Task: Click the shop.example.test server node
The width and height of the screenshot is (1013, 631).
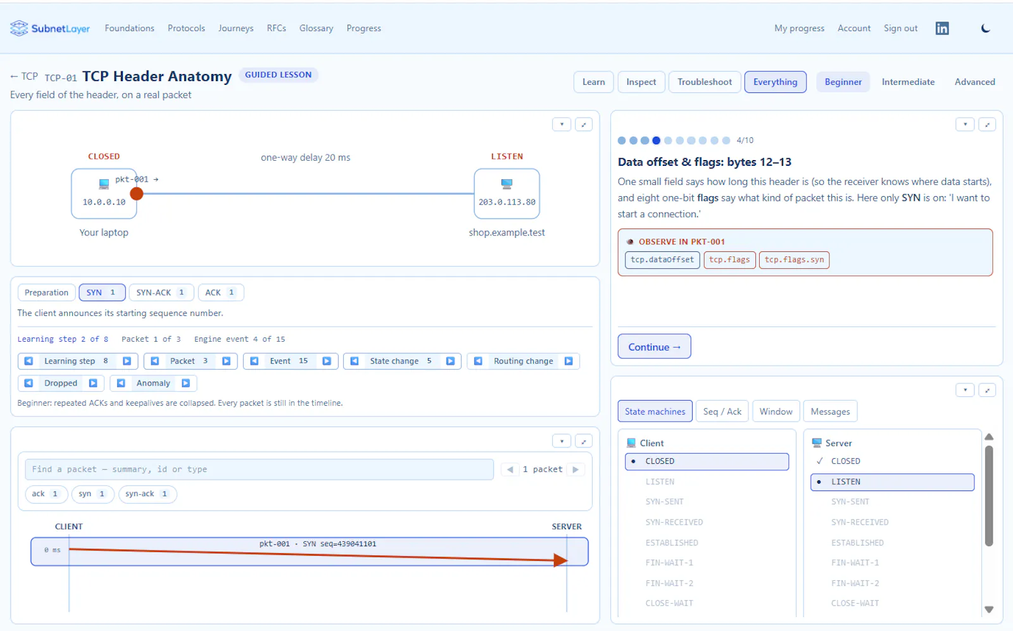Action: (507, 194)
